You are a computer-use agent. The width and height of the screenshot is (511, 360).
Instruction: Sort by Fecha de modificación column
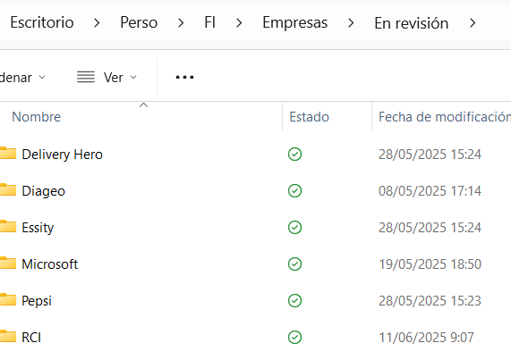pos(445,117)
